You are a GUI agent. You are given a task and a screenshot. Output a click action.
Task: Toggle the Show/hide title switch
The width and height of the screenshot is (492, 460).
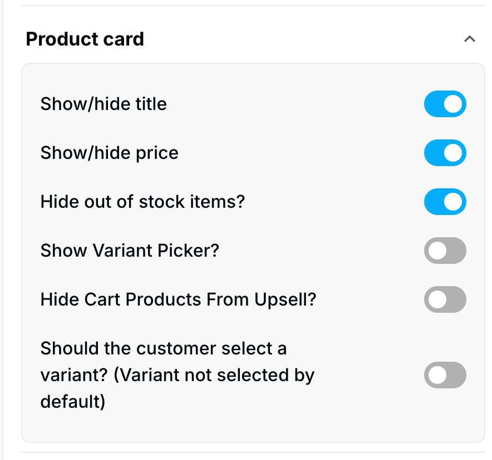click(x=445, y=104)
